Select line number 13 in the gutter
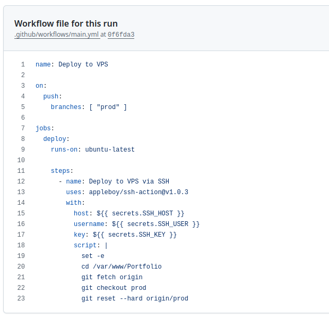The image size is (329, 317). pyautogui.click(x=21, y=192)
